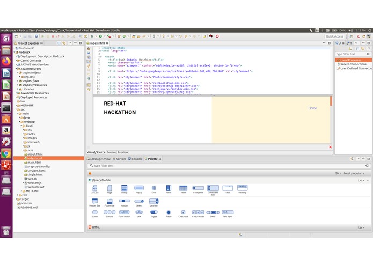Insert a Navbar widget from palette
Image resolution: width=373 pixels, height=265 pixels.
click(x=124, y=202)
